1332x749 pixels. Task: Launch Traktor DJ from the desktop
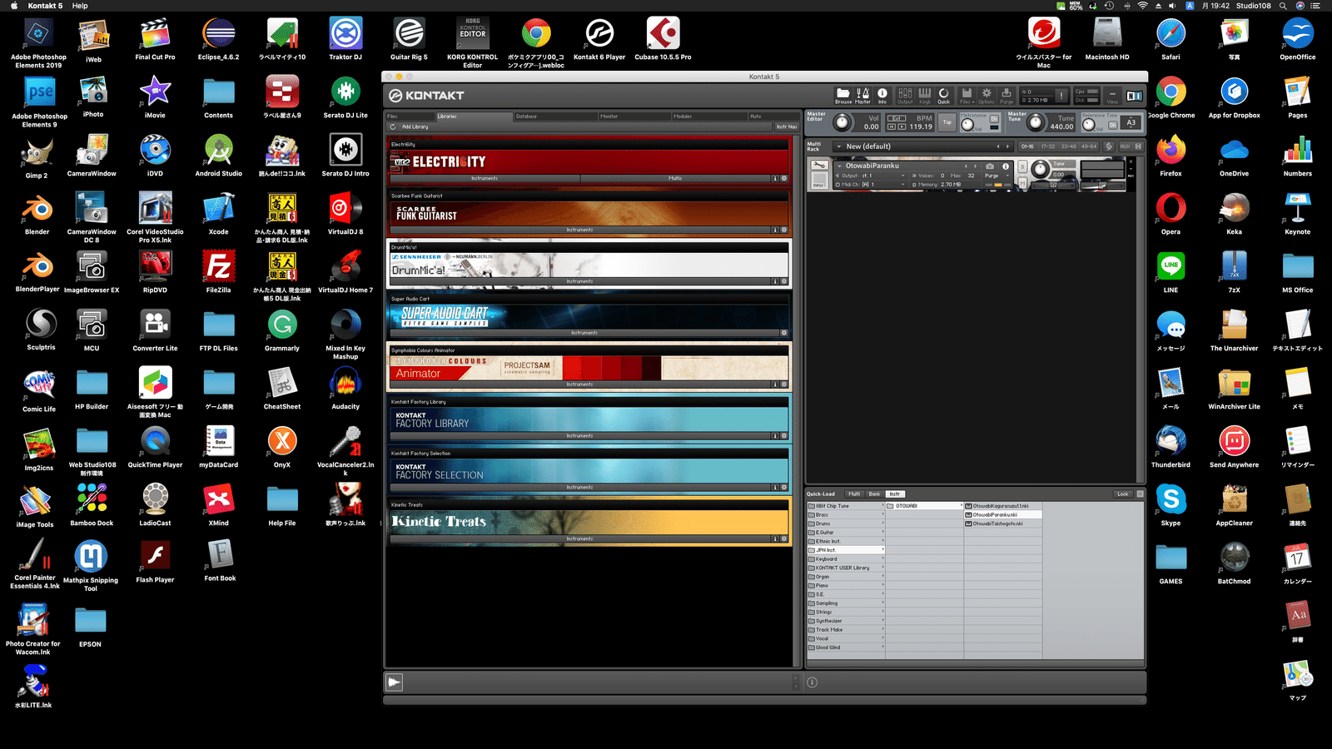click(x=345, y=39)
